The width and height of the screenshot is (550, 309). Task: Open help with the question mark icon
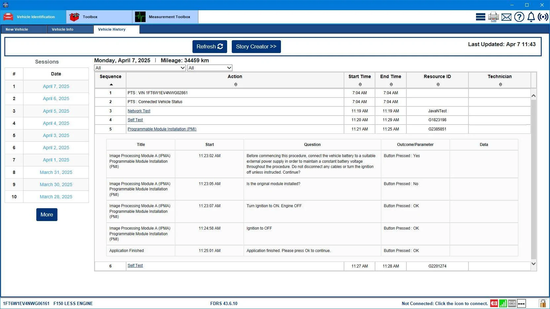(519, 17)
